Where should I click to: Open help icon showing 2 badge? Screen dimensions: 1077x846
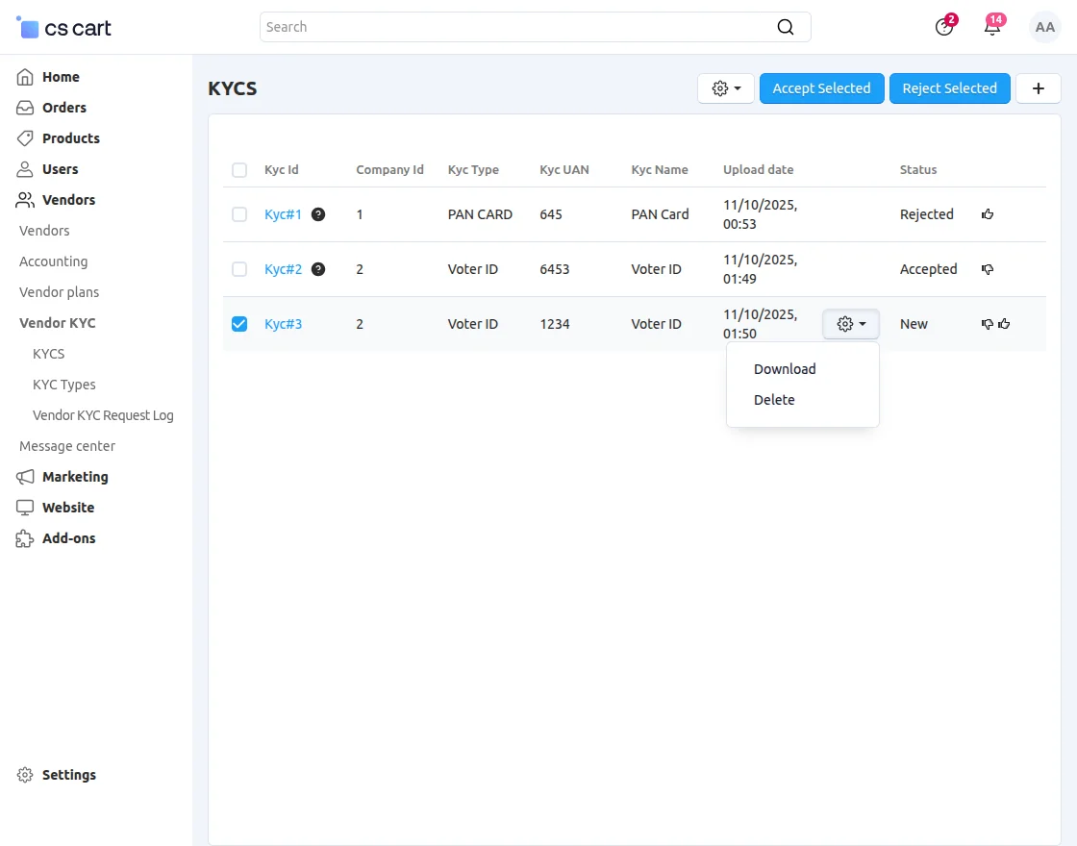click(x=942, y=27)
